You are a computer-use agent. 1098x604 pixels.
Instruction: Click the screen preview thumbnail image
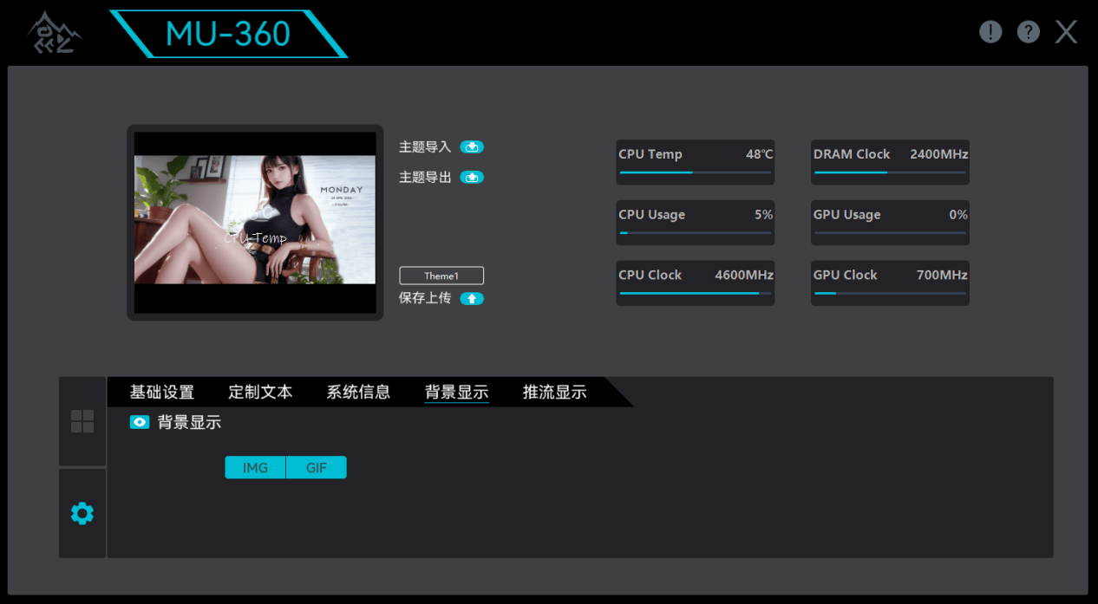click(255, 220)
